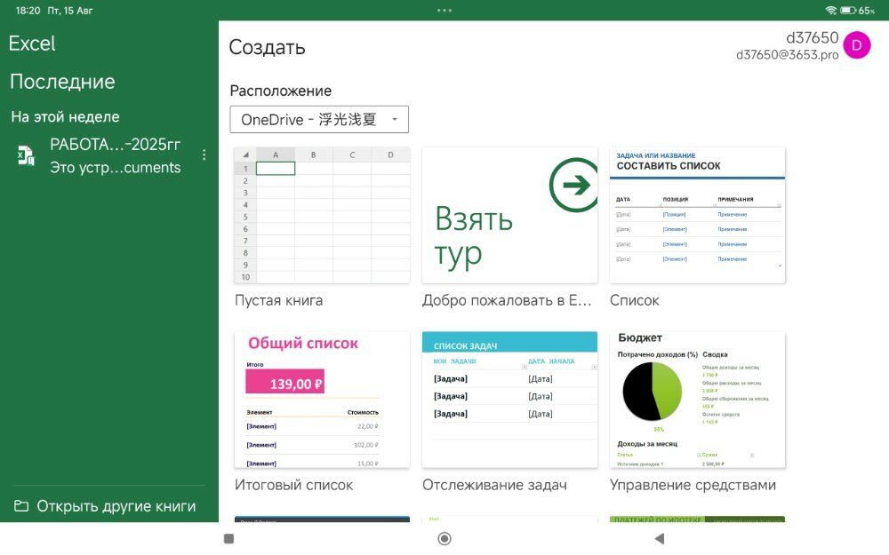This screenshot has width=889, height=555.
Task: Tap account email d37650@3653.pro
Action: 787,55
